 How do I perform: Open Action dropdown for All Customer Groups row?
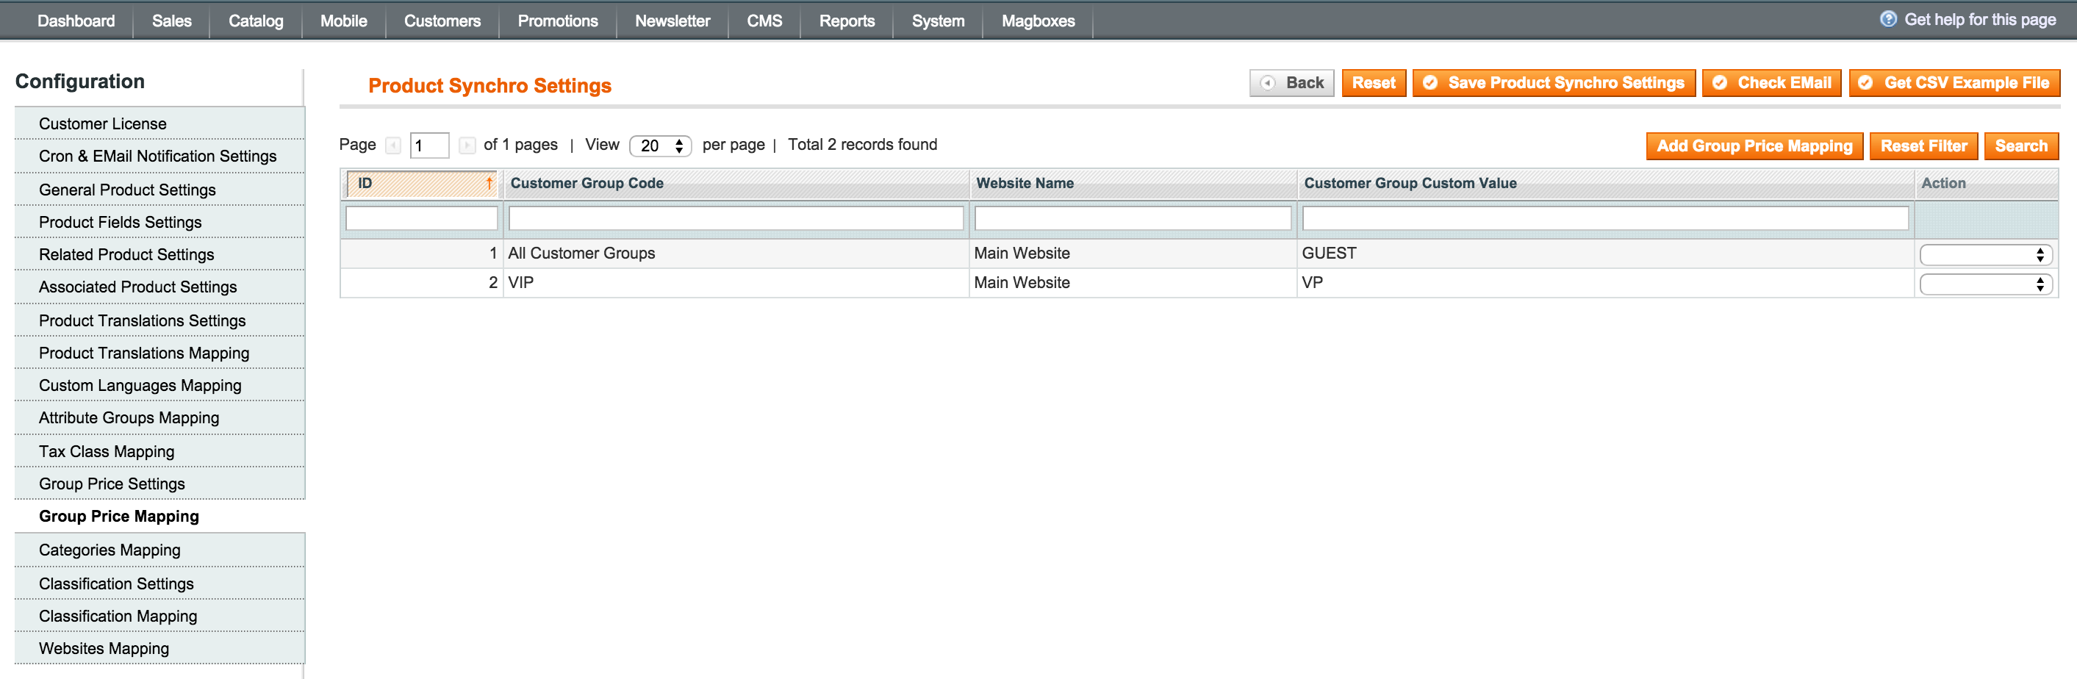[1986, 255]
